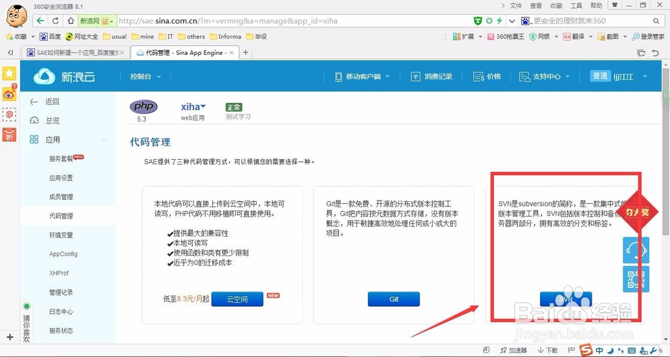Image resolution: width=670 pixels, height=357 pixels.
Task: Open 环境变量 in the sidebar
Action: tap(61, 235)
